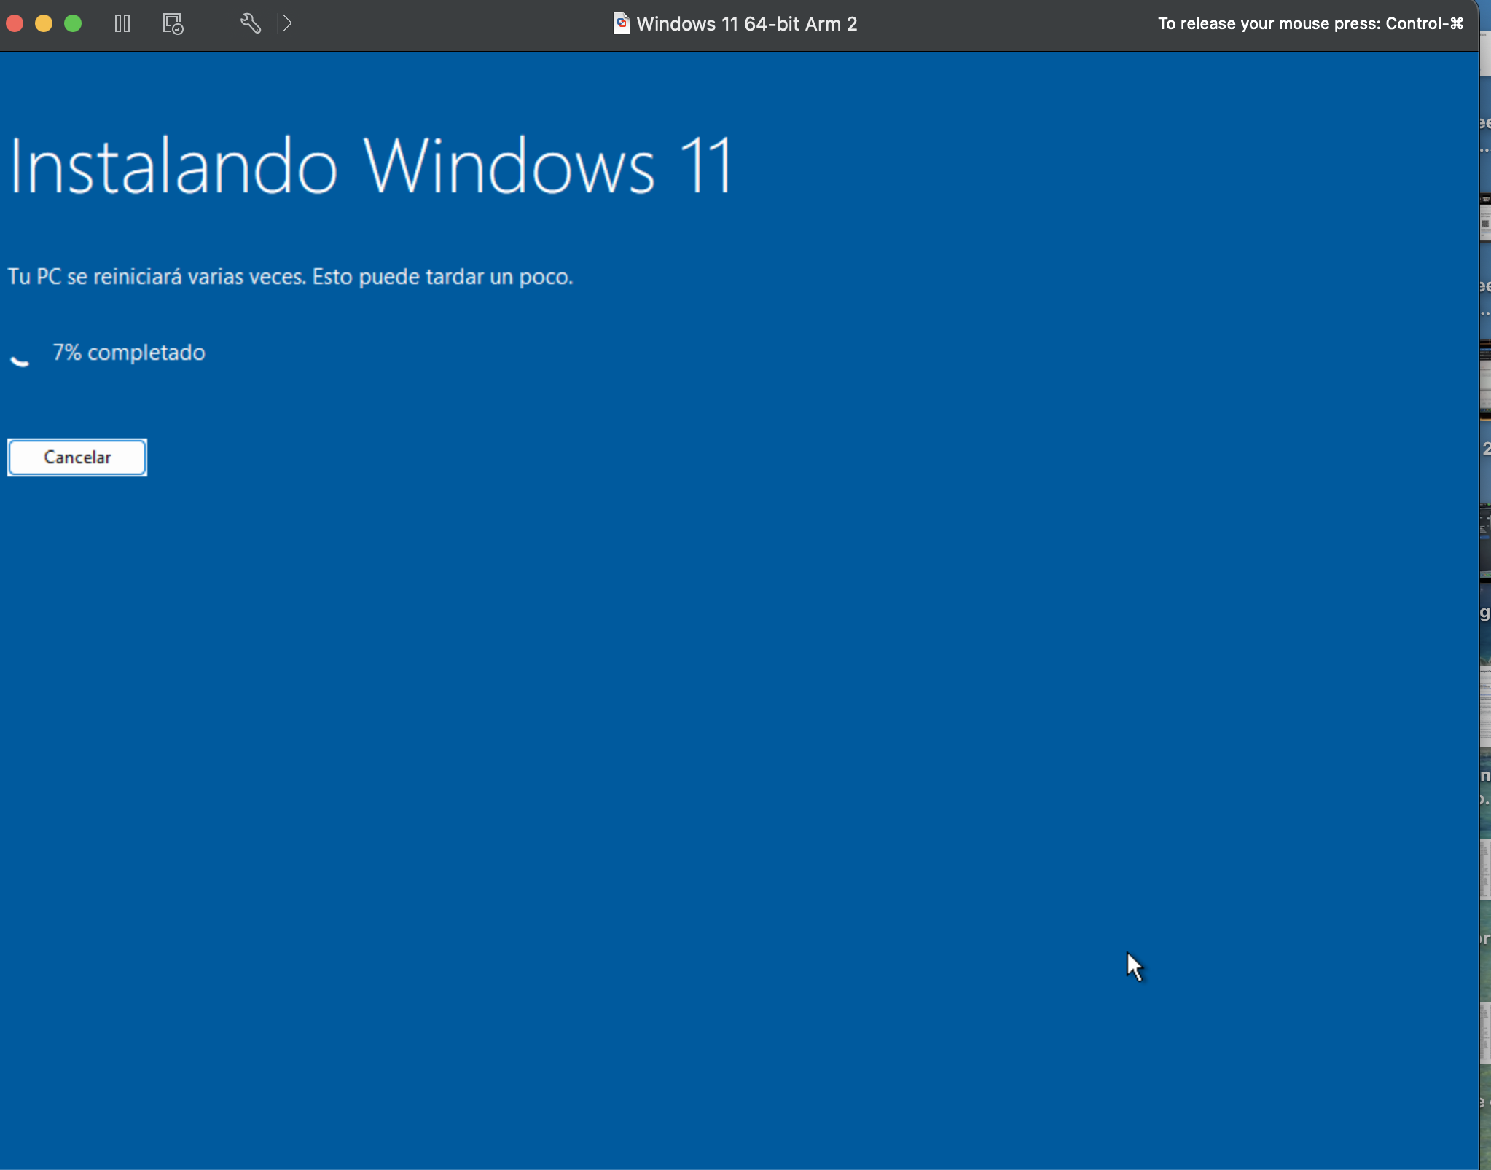1491x1170 pixels.
Task: Open virtual machine settings with the wrench icon
Action: coord(251,23)
